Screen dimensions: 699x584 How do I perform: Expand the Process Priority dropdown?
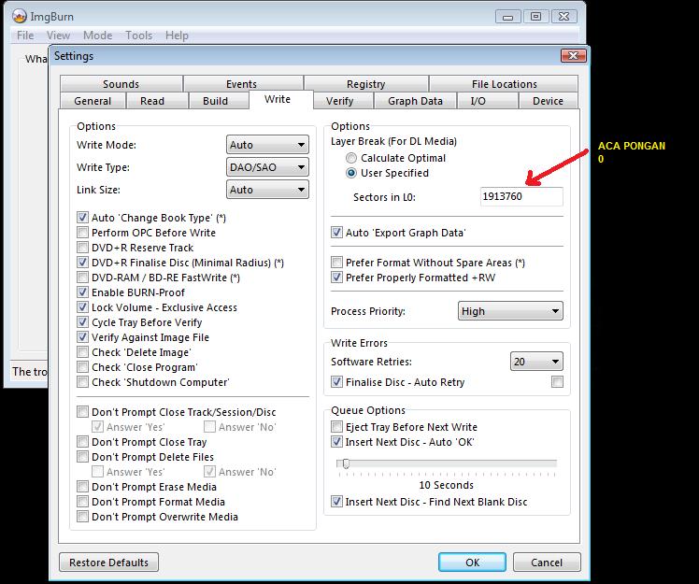[x=510, y=311]
